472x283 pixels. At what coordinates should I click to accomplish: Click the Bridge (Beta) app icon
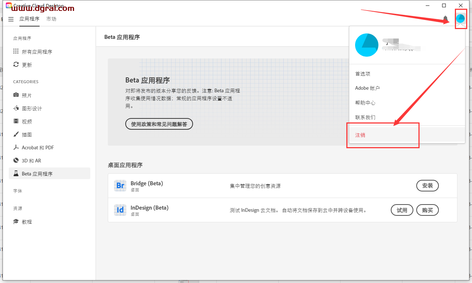[120, 186]
